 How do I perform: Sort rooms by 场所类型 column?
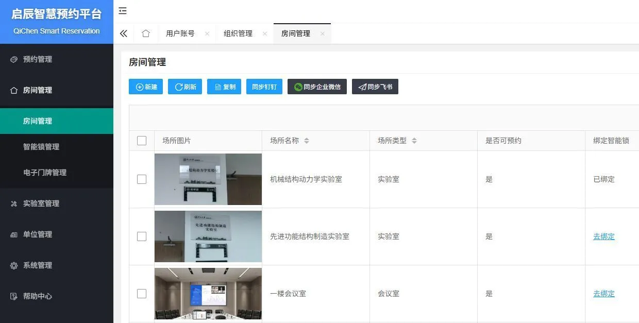414,140
